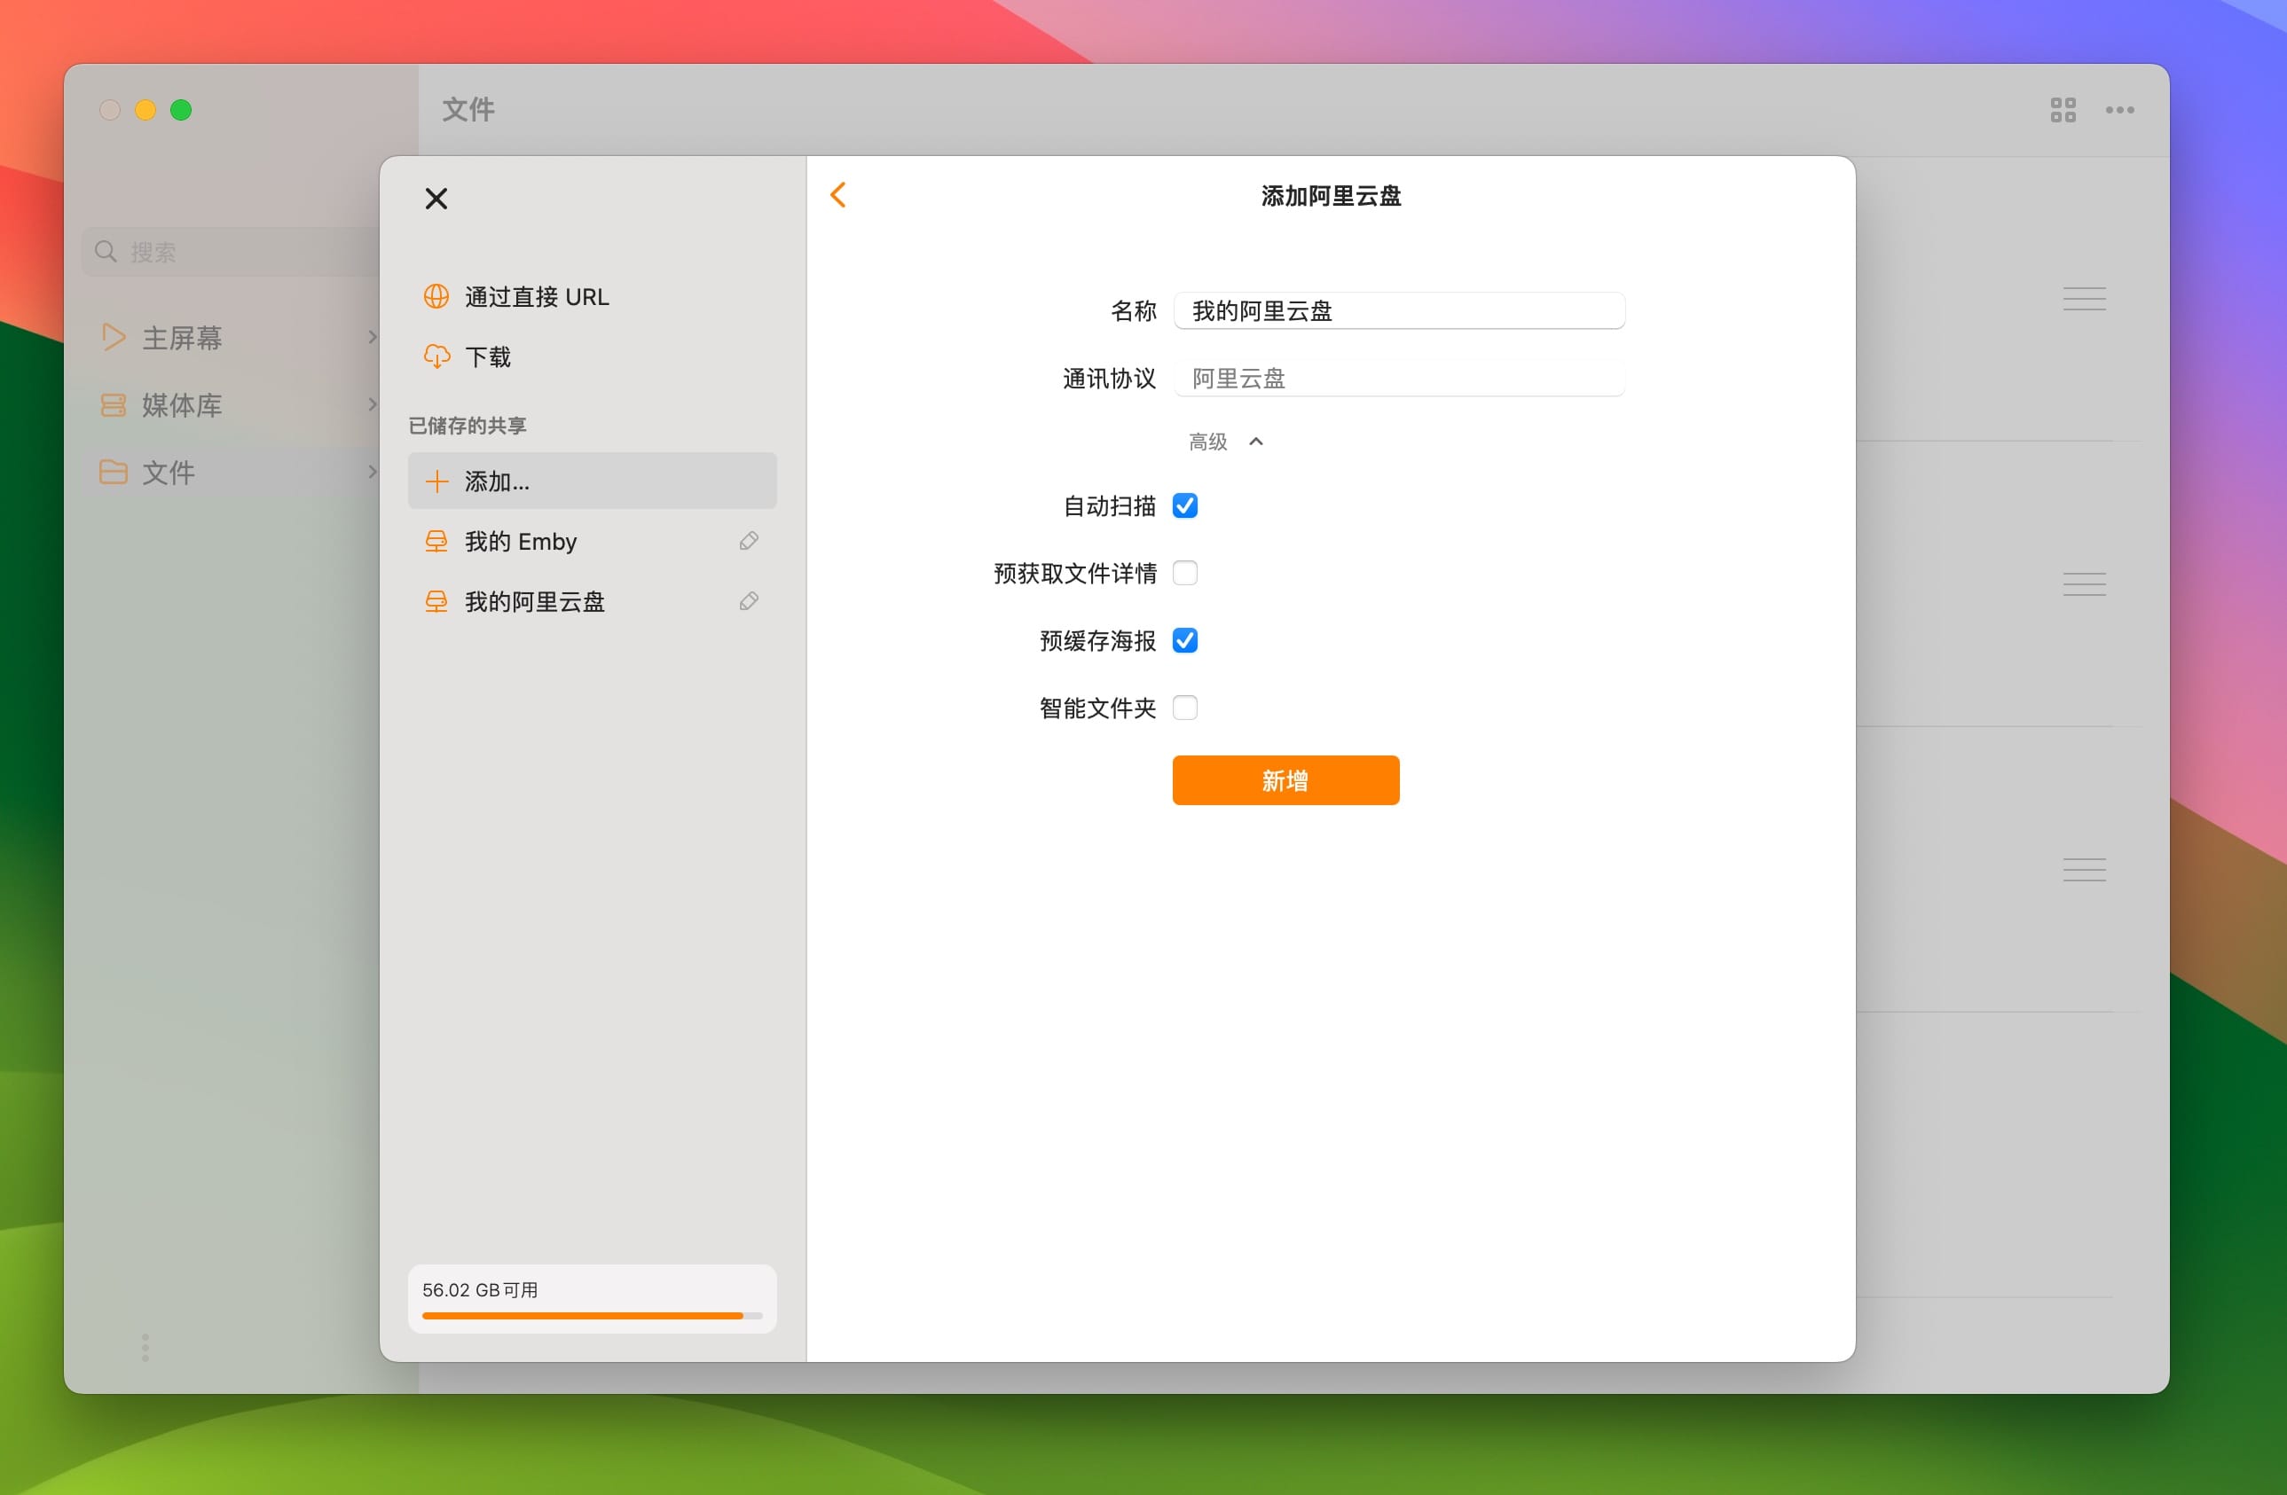Click the plus icon beside 添加...

[436, 481]
